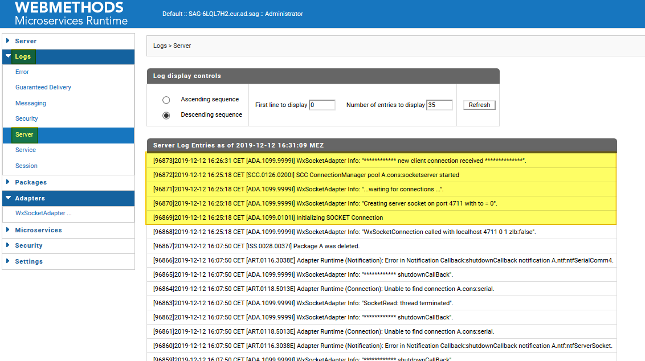Open the Adapters menu heading
Viewport: 645px width, 361px height.
(30, 198)
